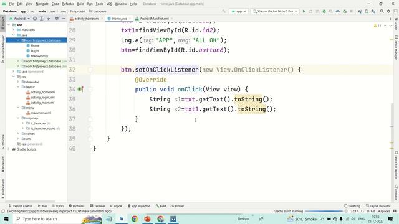The height and width of the screenshot is (224, 399).
Task: Click the Make Project hammer icon
Action: (224, 11)
